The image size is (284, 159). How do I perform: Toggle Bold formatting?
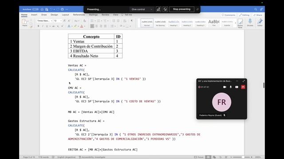pos(39,26)
